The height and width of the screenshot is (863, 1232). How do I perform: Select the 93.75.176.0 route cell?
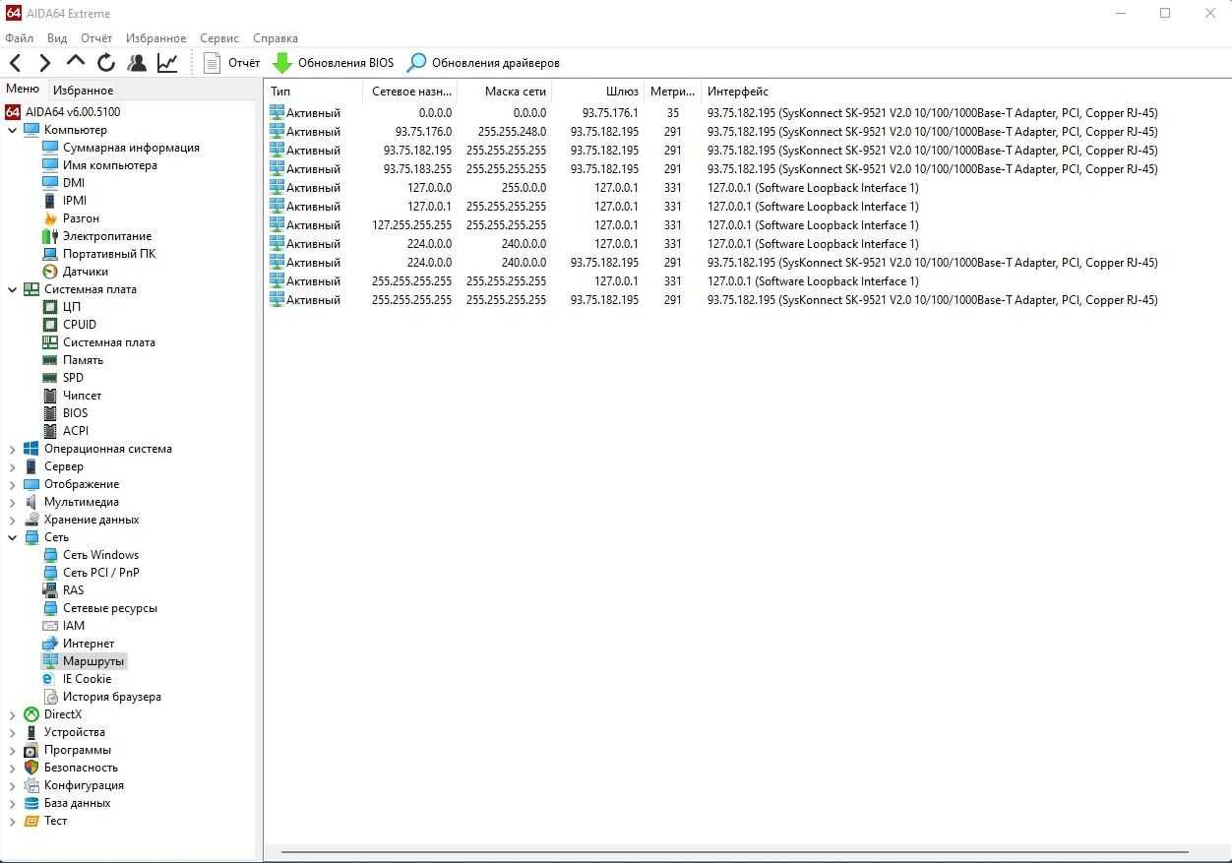(x=423, y=132)
